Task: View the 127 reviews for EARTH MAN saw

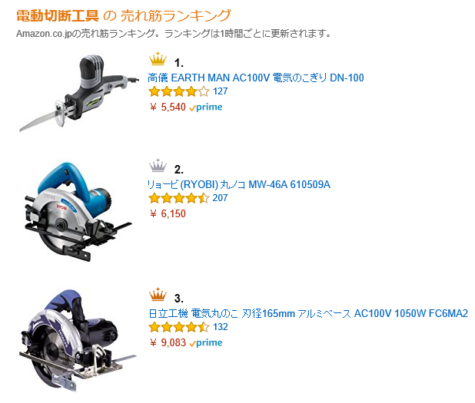Action: (x=221, y=91)
